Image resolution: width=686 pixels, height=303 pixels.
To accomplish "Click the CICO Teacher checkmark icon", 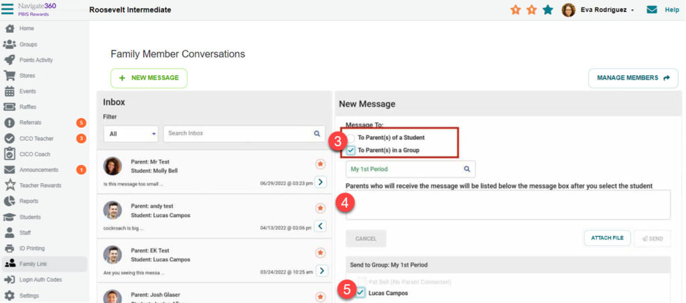I will [9, 138].
